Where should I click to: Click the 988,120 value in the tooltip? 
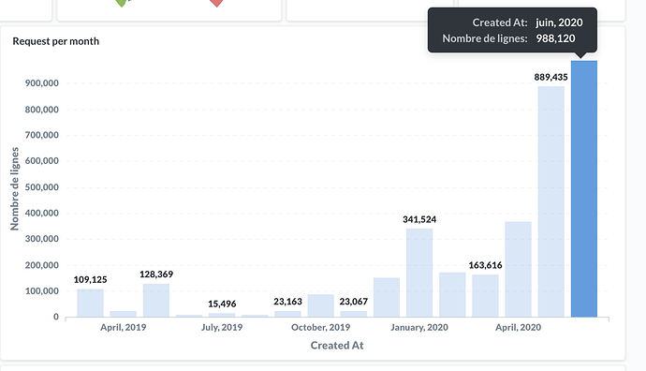[555, 38]
